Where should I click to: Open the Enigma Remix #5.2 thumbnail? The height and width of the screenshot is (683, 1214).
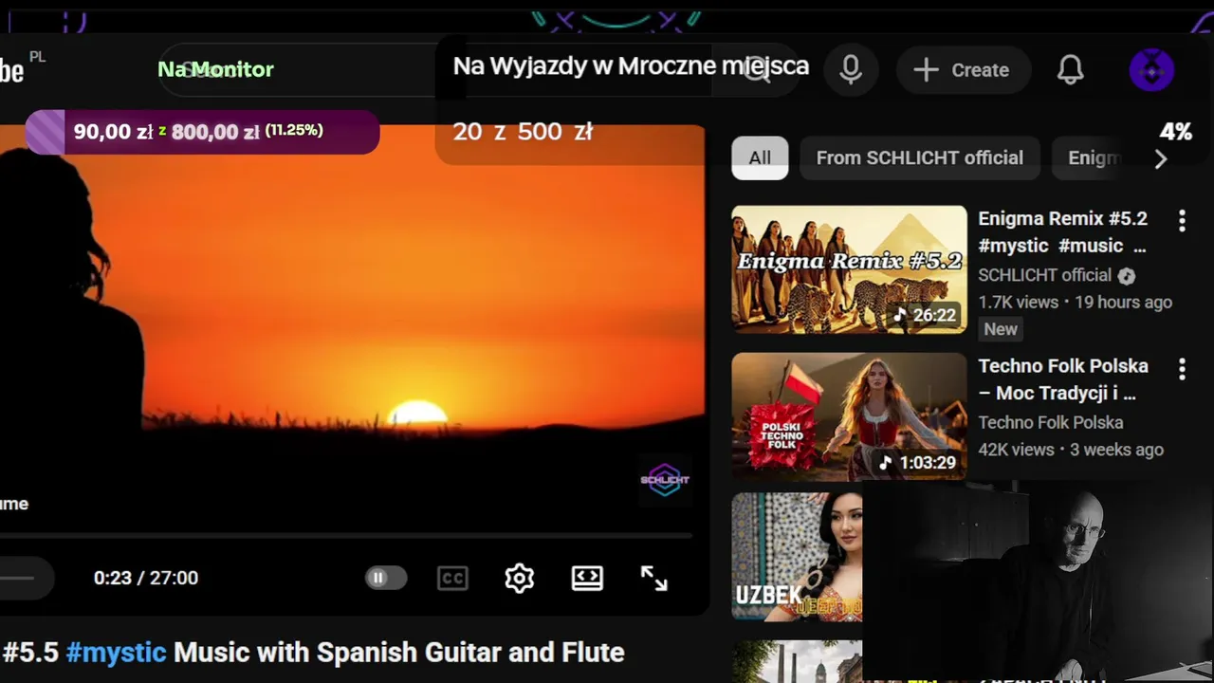(849, 269)
